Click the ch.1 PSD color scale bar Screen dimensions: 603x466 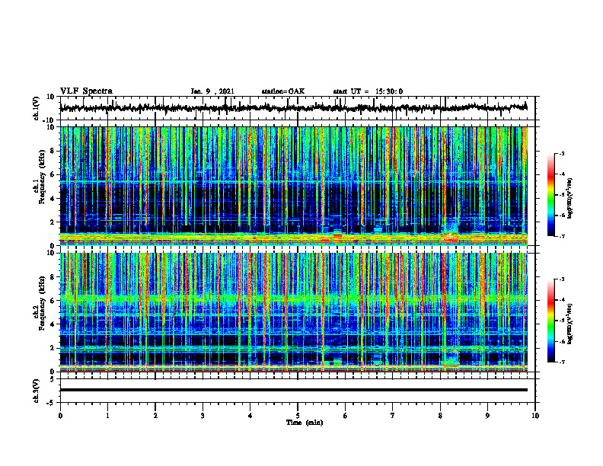point(551,195)
